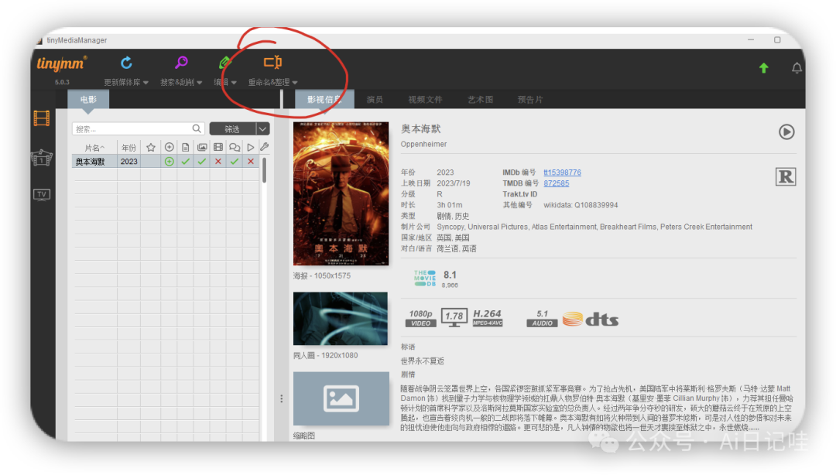
Task: Sort by the images column icon
Action: (x=202, y=147)
